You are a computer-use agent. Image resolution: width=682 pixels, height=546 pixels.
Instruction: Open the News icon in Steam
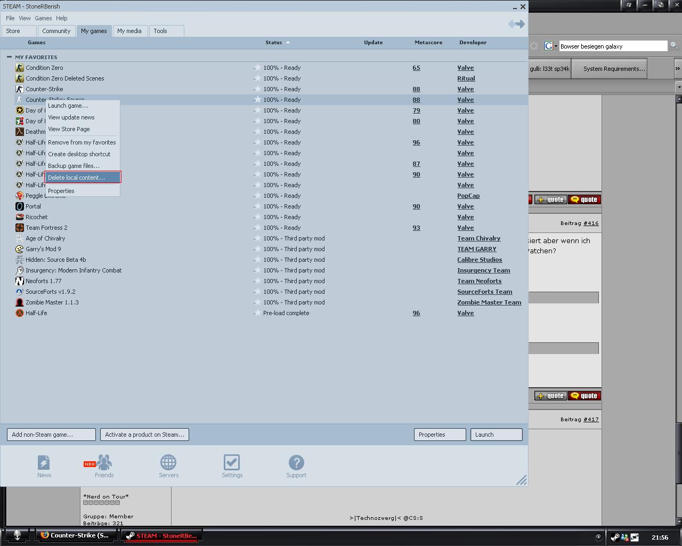(44, 462)
